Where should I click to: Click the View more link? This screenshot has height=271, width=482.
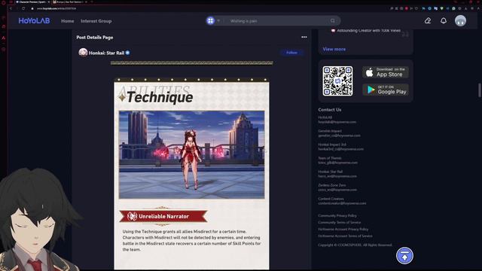pos(334,49)
